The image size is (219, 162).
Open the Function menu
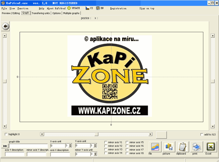click(23, 8)
